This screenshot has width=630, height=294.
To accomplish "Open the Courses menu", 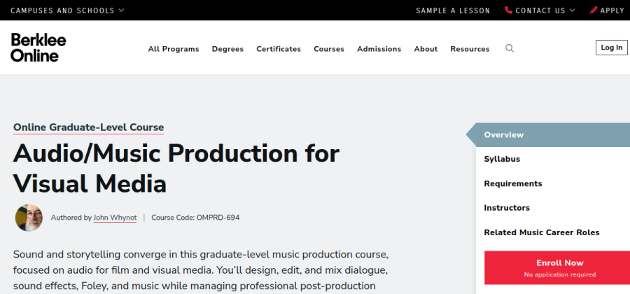I will pyautogui.click(x=329, y=49).
